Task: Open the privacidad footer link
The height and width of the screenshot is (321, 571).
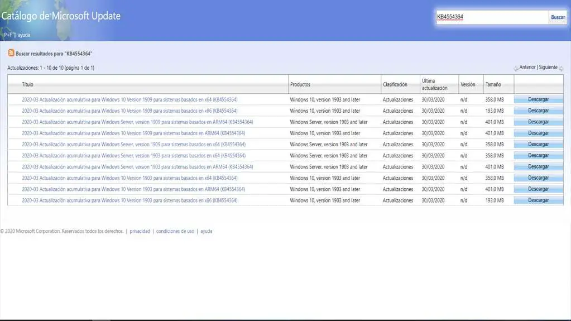Action: tap(140, 231)
